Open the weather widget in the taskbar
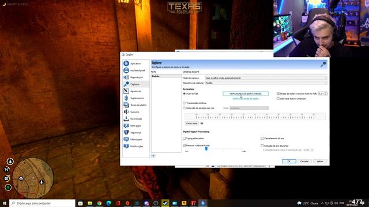This screenshot has width=369, height=207. click(308, 203)
